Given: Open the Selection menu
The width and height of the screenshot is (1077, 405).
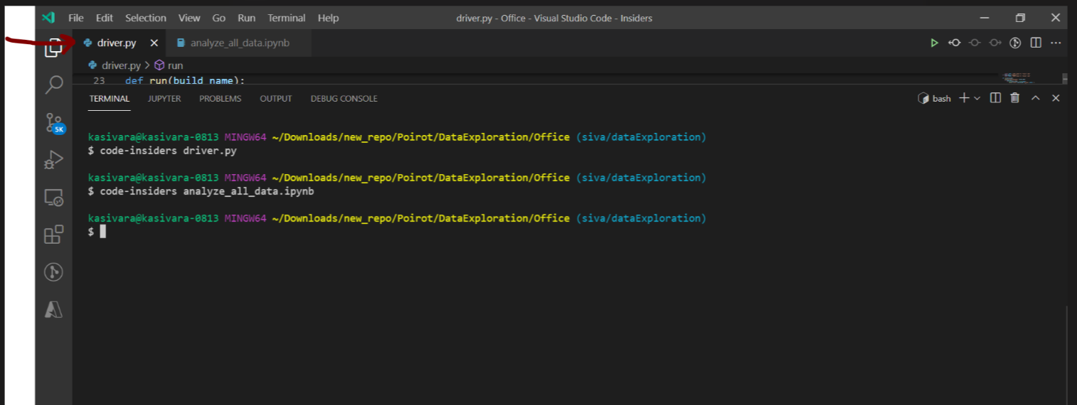Looking at the screenshot, I should coord(146,18).
